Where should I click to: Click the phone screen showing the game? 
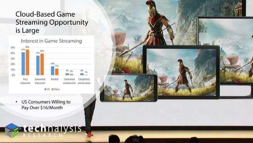coord(128,88)
